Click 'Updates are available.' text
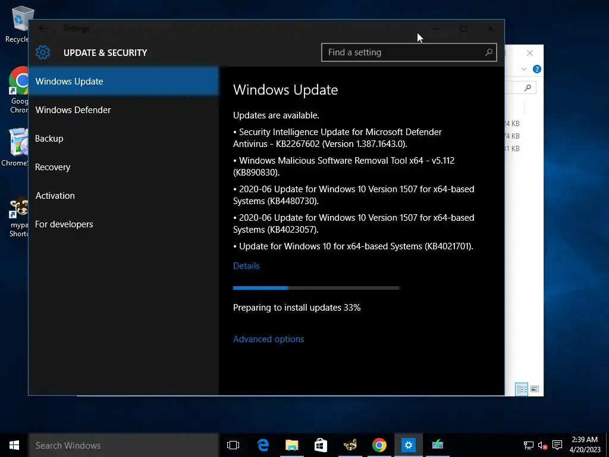 [x=276, y=115]
